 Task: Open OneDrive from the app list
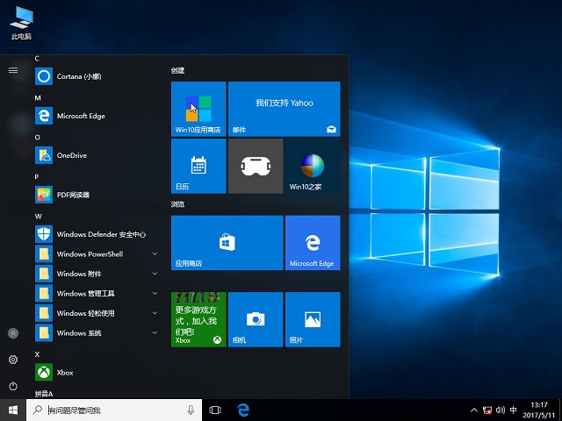pyautogui.click(x=96, y=155)
